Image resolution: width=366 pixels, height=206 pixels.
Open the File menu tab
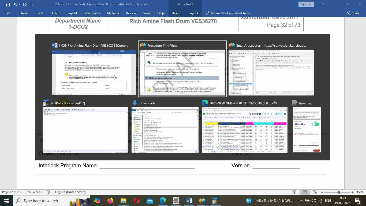click(8, 13)
